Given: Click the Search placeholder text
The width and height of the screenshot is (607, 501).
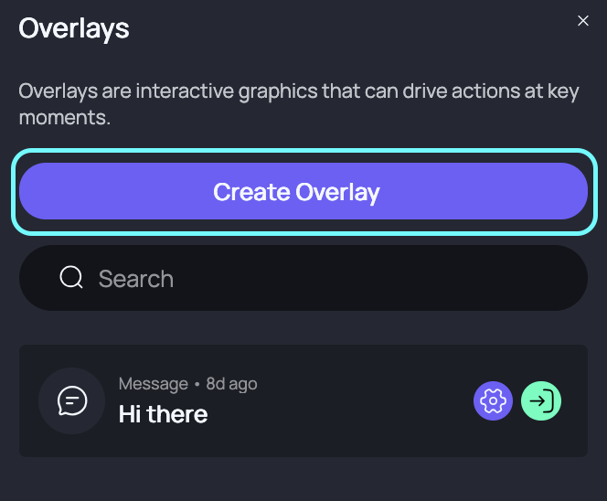Looking at the screenshot, I should click(x=136, y=278).
